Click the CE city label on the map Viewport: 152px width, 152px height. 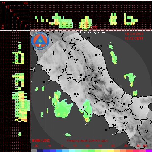tap(115, 118)
